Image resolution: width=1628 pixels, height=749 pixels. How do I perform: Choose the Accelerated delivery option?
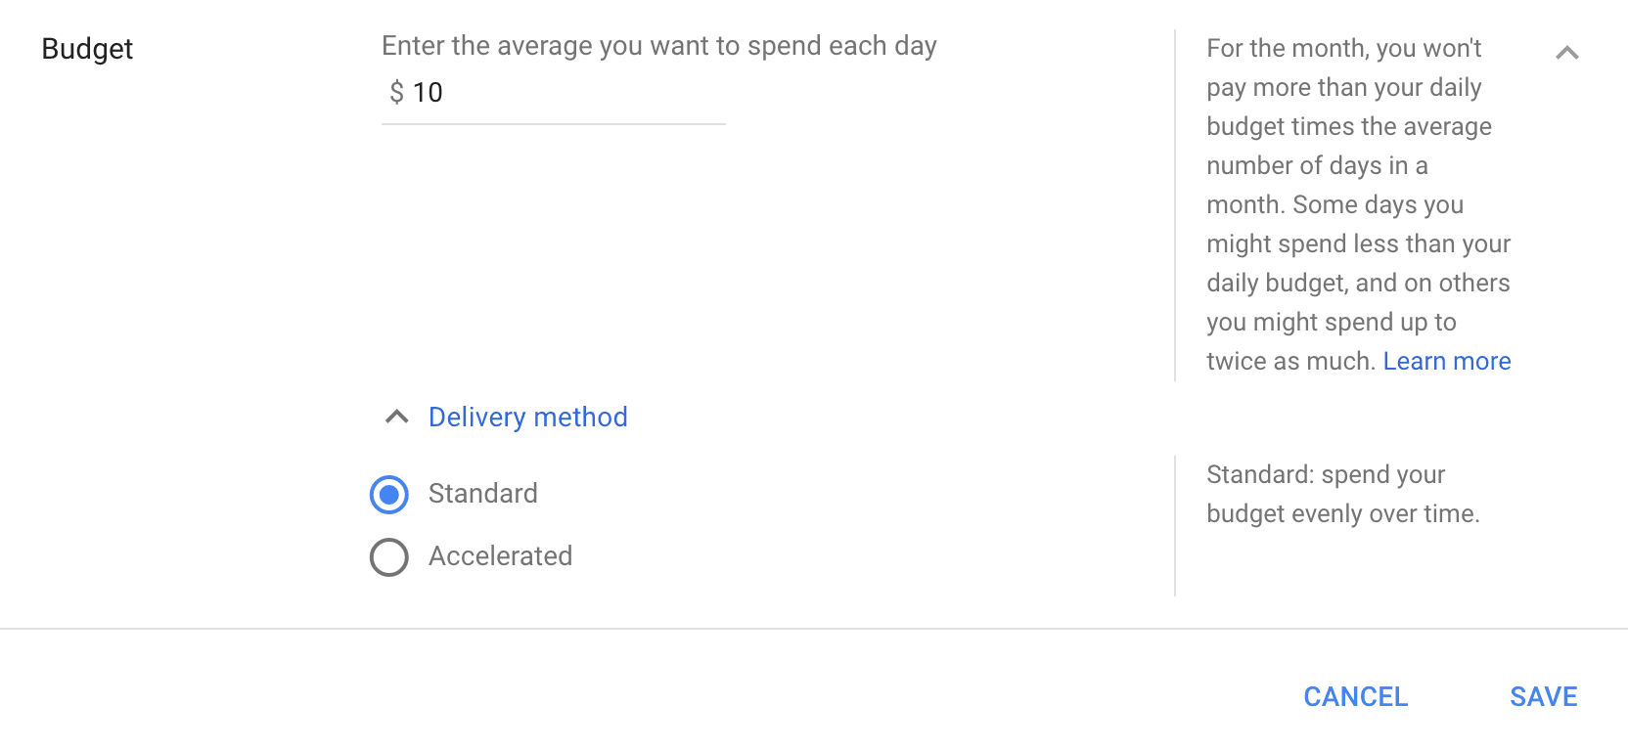point(388,557)
